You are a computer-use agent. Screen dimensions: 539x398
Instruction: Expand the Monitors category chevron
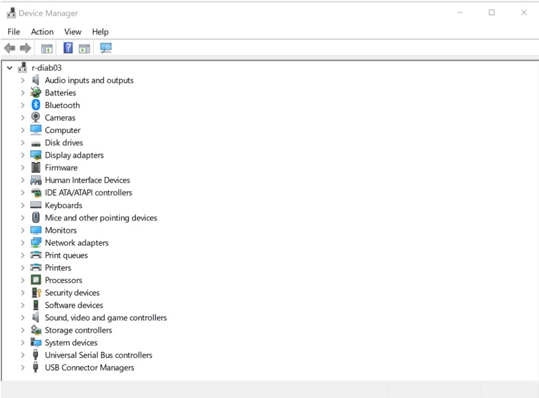[x=23, y=230]
